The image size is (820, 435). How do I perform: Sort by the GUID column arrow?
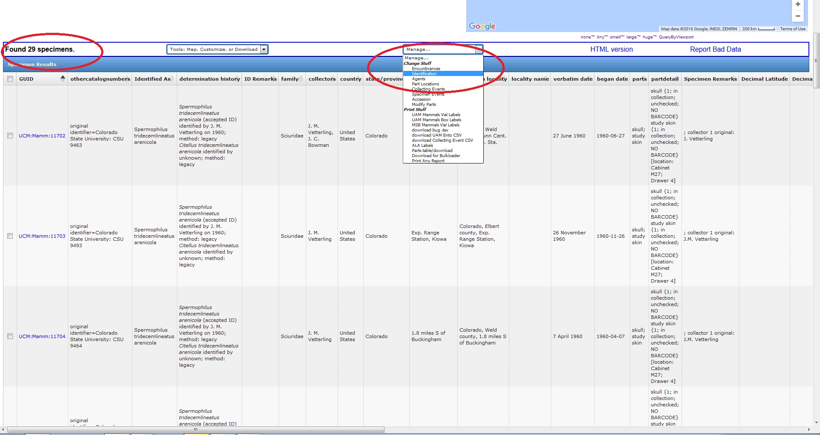click(63, 78)
